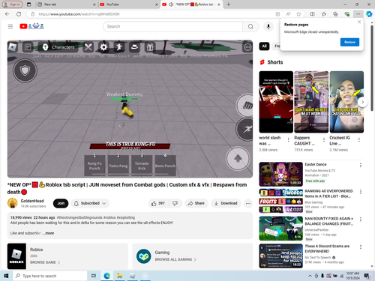Click the Share button

(196, 203)
